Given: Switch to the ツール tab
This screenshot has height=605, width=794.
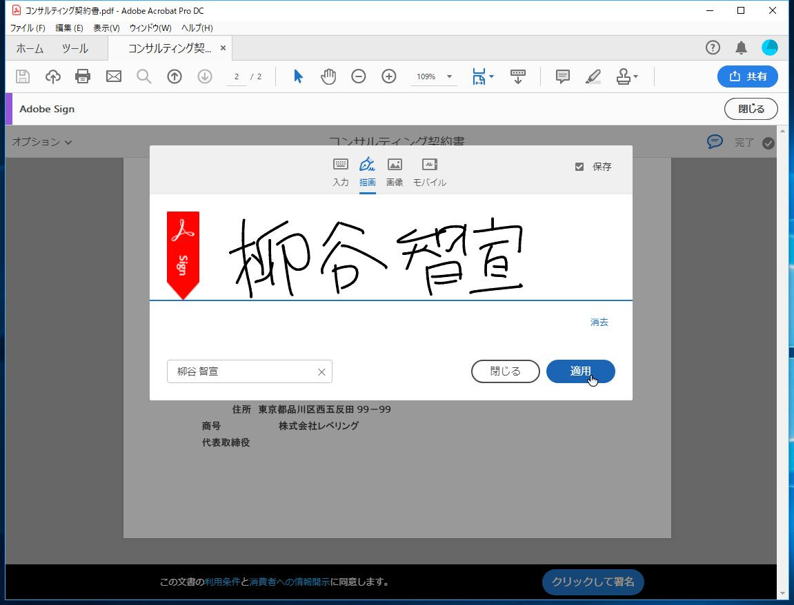Looking at the screenshot, I should (x=75, y=48).
